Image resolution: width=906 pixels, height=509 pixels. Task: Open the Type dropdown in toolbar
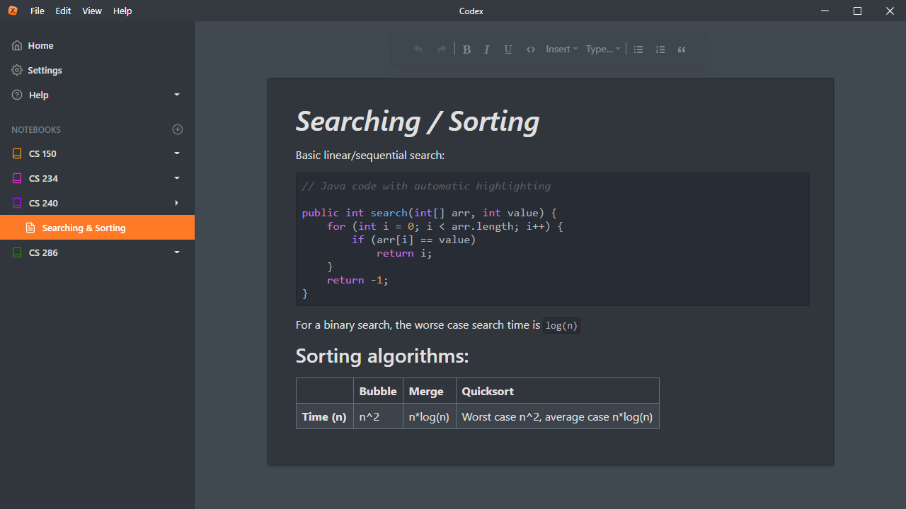point(603,49)
